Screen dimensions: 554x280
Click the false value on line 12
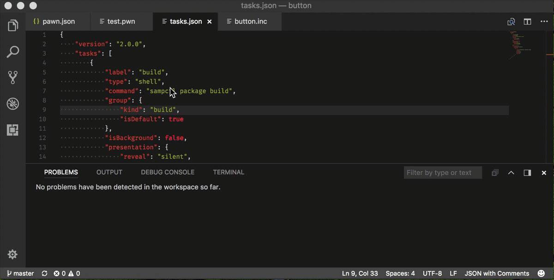pos(175,138)
